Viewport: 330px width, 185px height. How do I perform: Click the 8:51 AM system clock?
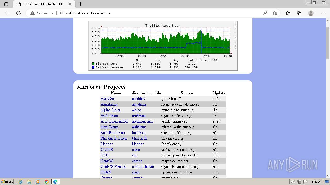(317, 182)
